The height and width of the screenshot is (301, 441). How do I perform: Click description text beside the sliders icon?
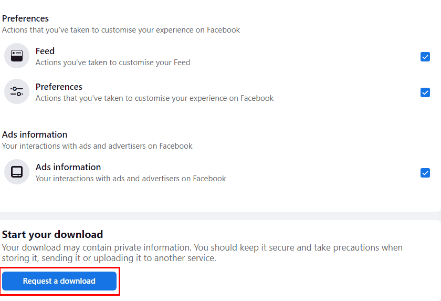pos(154,98)
